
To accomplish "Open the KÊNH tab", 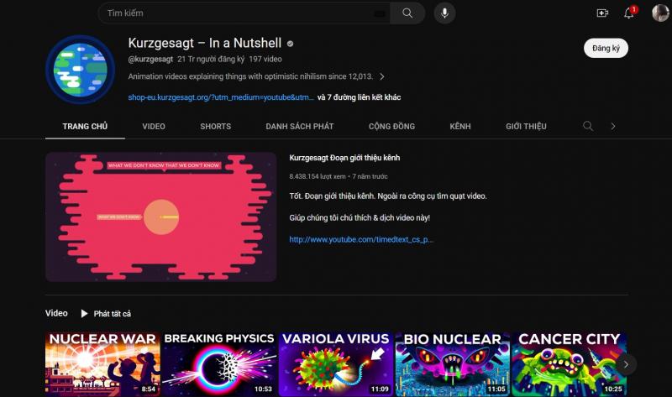I will [460, 127].
